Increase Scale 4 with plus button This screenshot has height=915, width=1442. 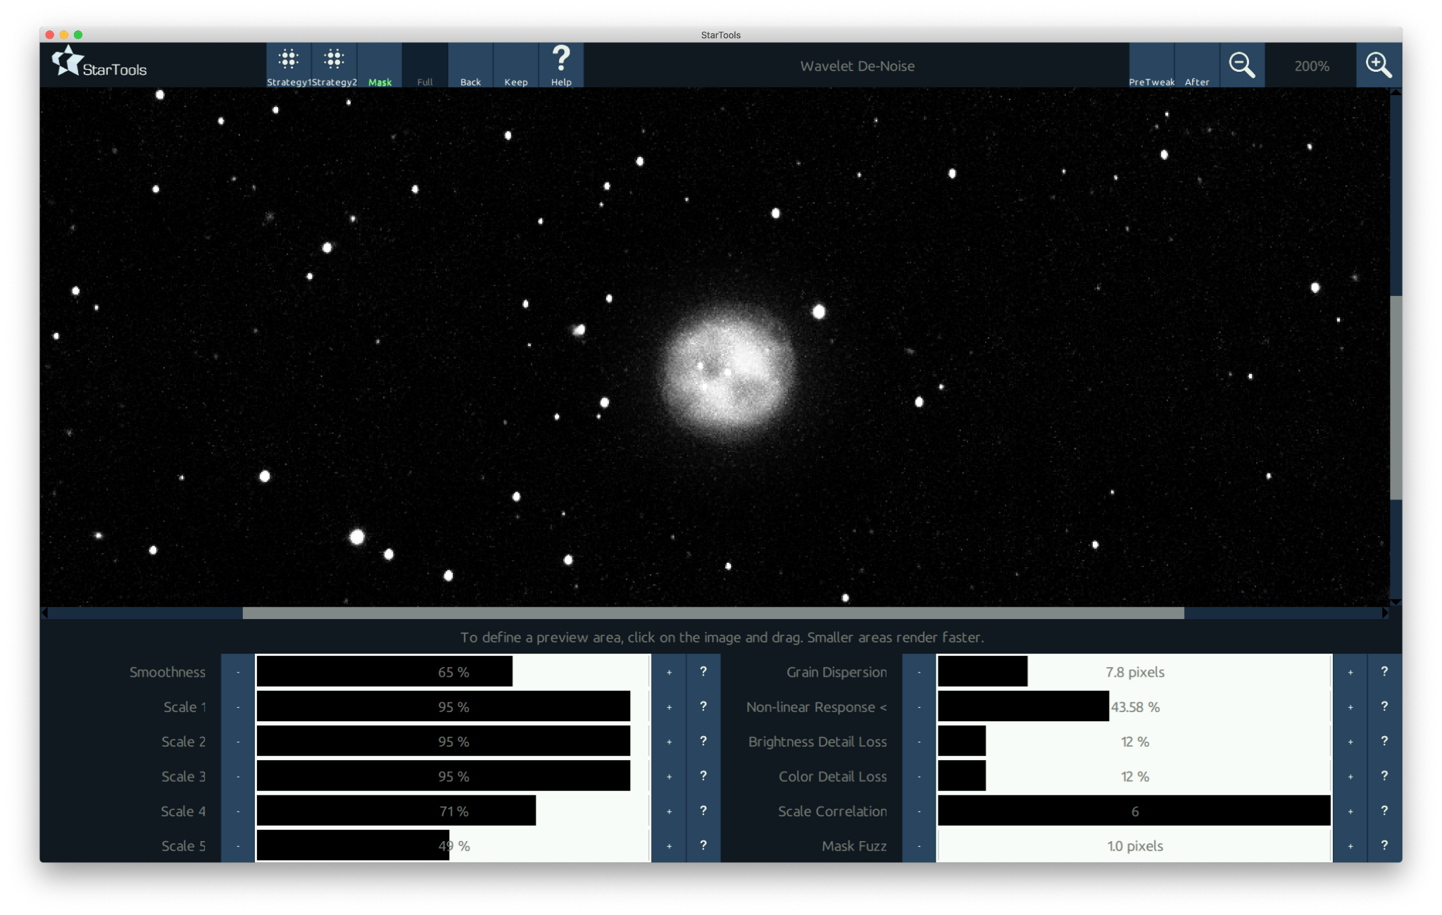[669, 811]
